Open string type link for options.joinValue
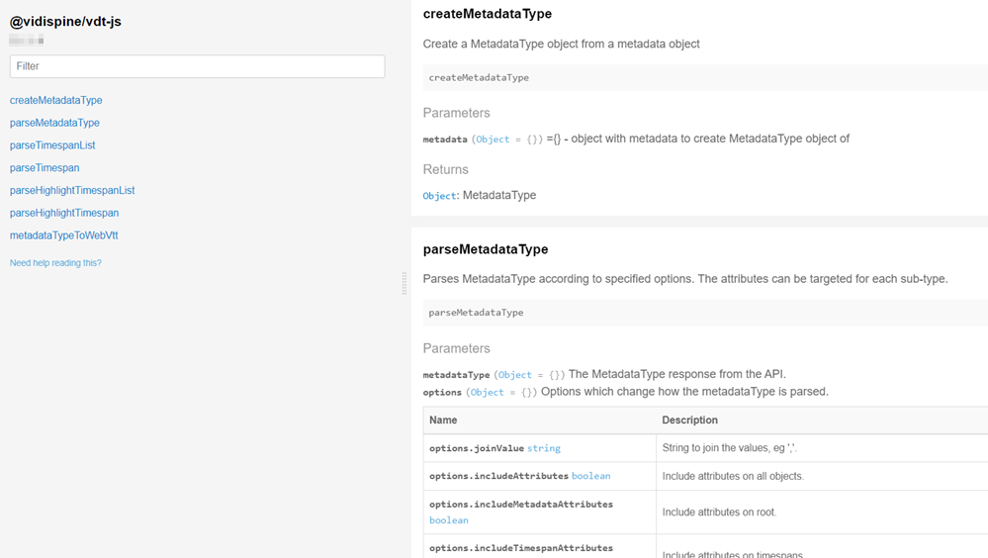 click(543, 448)
